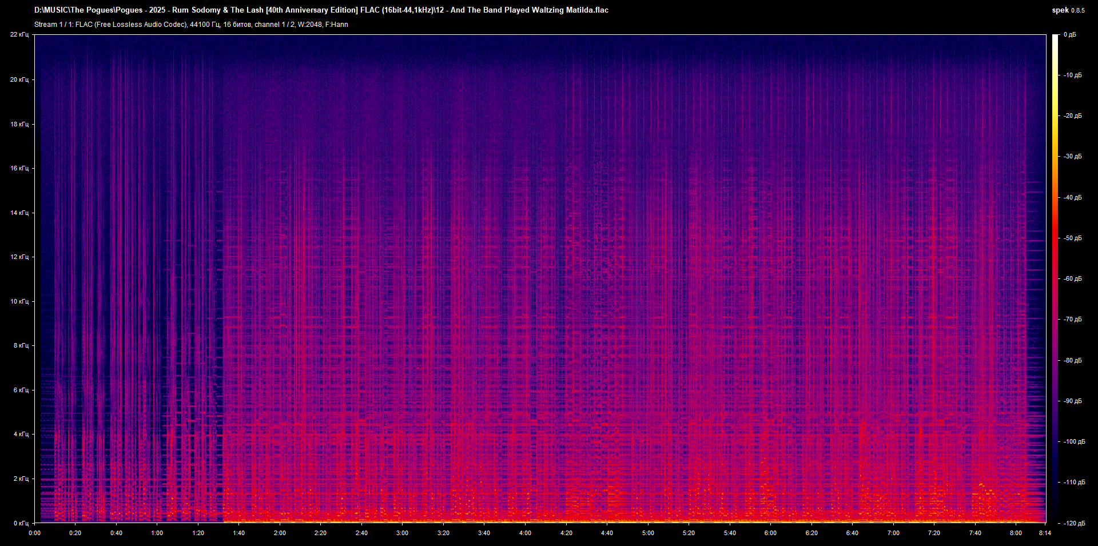Click the 2 кГц frequency axis label

point(21,479)
